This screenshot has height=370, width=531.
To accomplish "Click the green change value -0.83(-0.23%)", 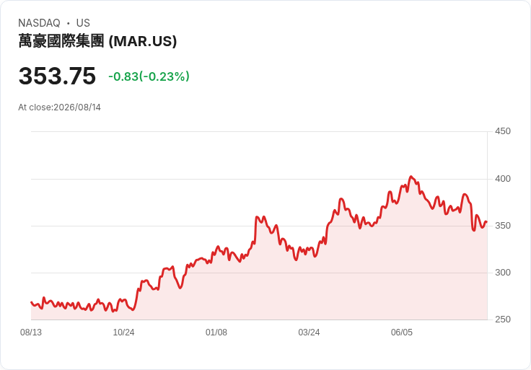I will (x=149, y=76).
